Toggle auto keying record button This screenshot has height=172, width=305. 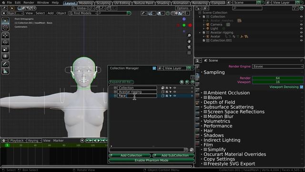point(82,140)
